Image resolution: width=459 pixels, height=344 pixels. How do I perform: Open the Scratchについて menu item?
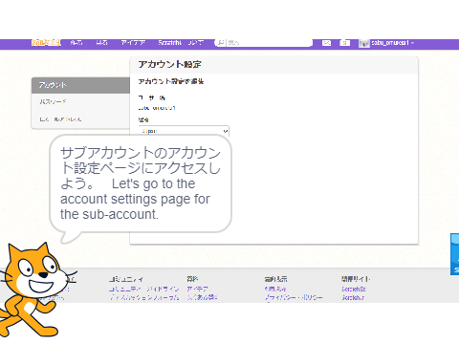tap(181, 43)
